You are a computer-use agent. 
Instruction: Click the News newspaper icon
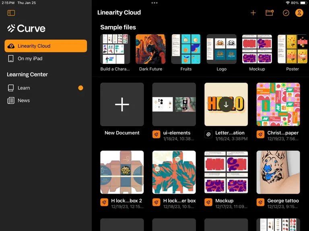(x=11, y=100)
